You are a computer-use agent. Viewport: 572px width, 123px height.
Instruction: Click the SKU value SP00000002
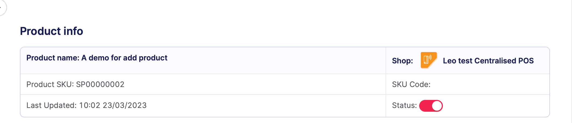[100, 84]
